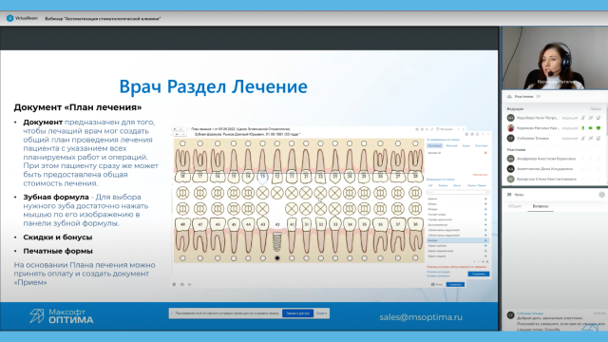This screenshot has width=608, height=342.
Task: Switch to the Вопросы chat tab
Action: tap(541, 206)
